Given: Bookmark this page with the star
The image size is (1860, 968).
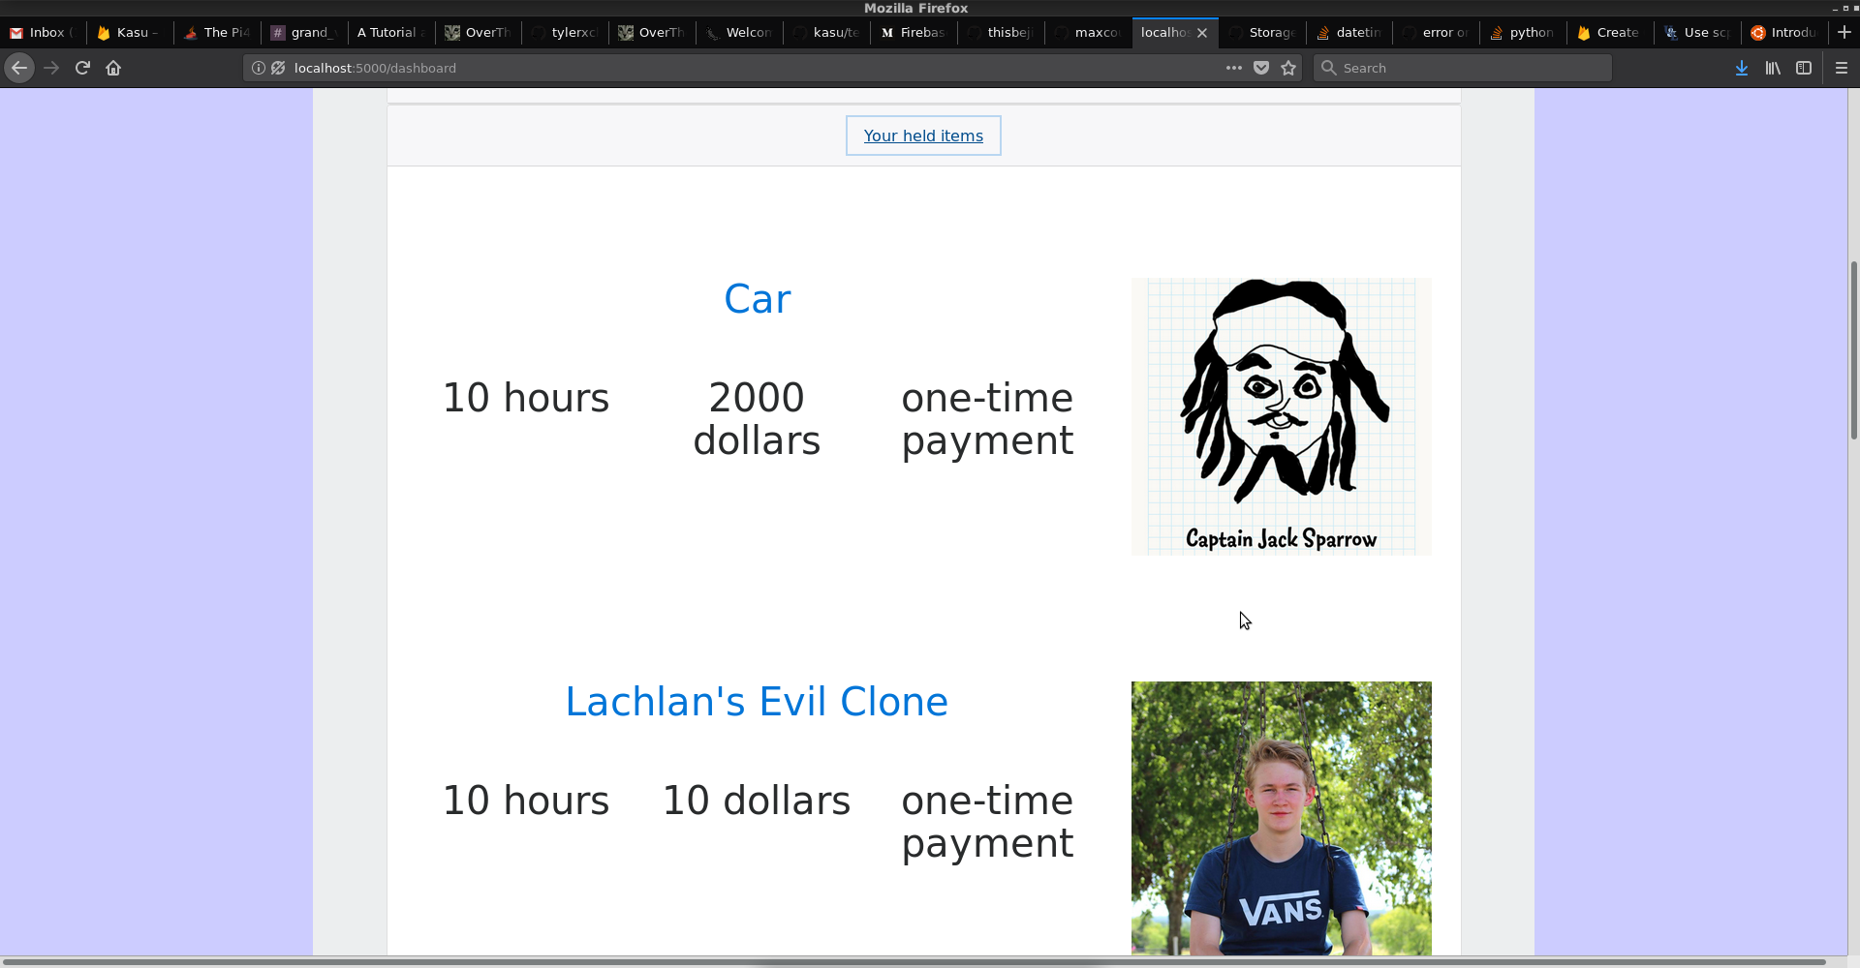Looking at the screenshot, I should click(1288, 68).
